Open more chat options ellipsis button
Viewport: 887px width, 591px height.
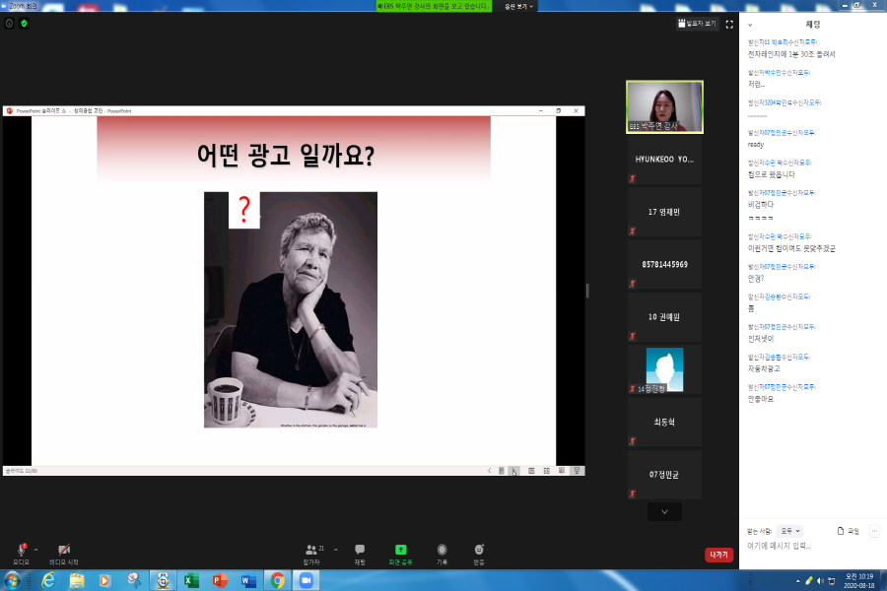[873, 531]
